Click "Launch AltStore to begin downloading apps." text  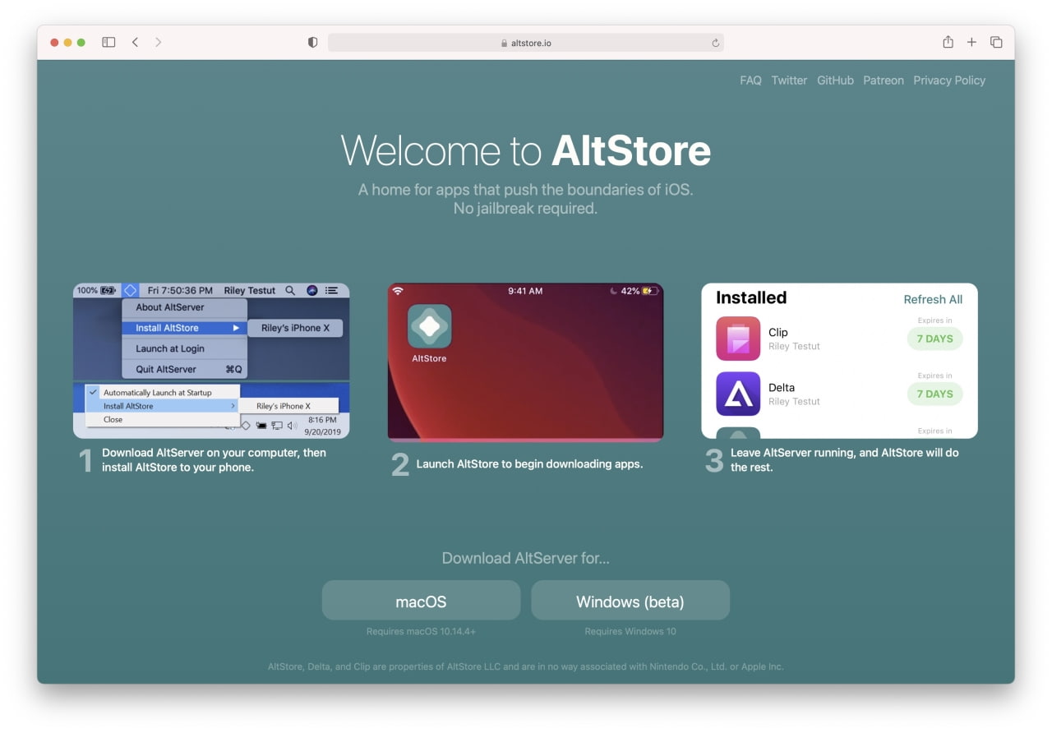pyautogui.click(x=529, y=463)
